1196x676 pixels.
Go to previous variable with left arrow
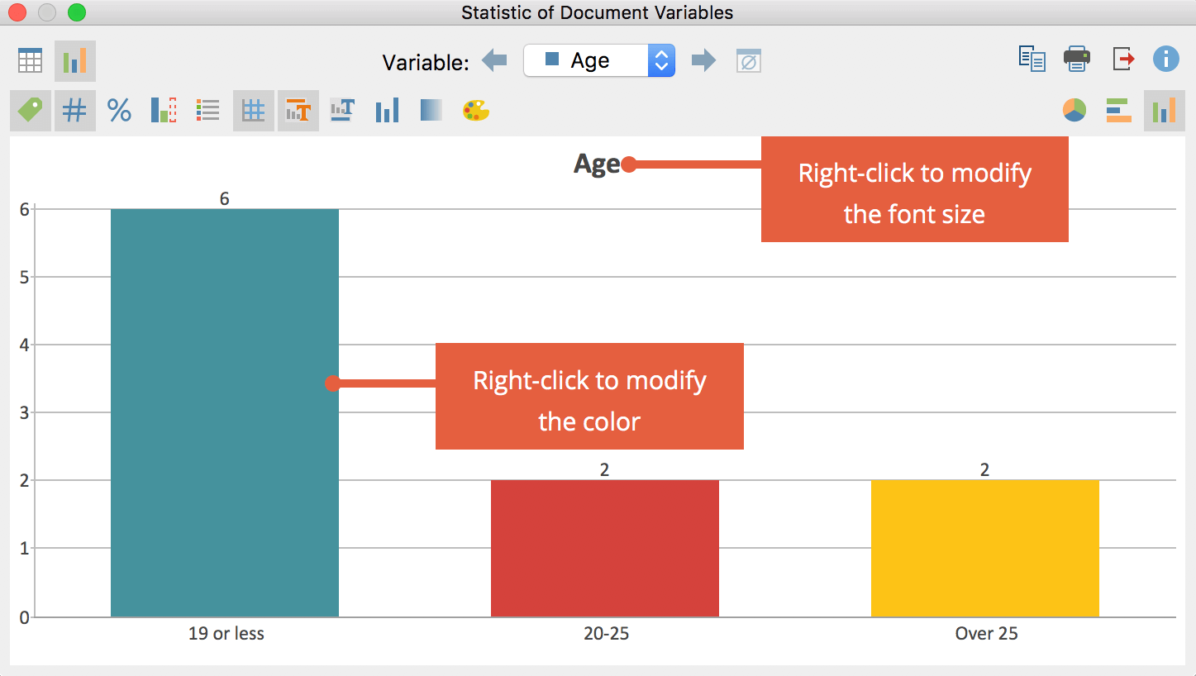point(494,60)
